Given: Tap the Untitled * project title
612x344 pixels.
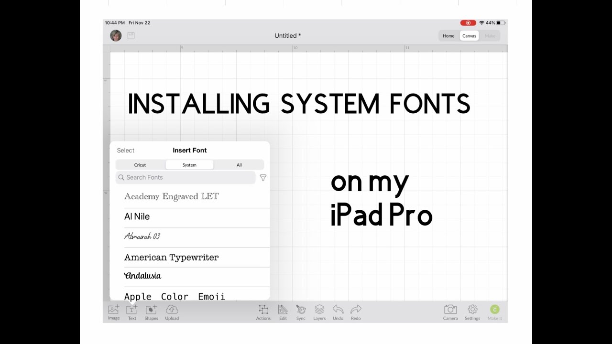Looking at the screenshot, I should pyautogui.click(x=288, y=36).
